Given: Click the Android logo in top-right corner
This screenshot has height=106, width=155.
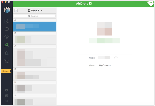Looking at the screenshot, I should pos(151,3).
